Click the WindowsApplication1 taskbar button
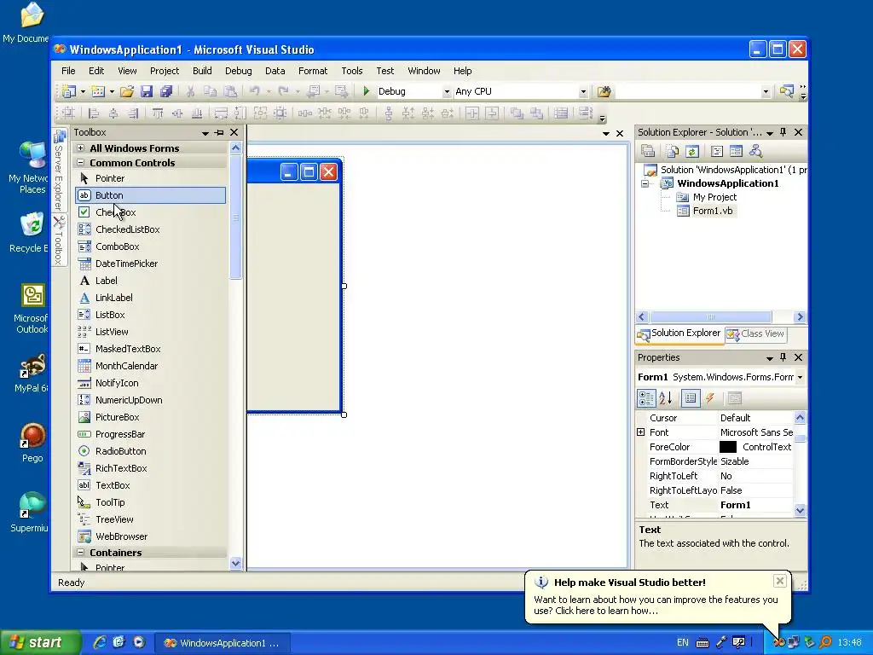 click(x=222, y=643)
